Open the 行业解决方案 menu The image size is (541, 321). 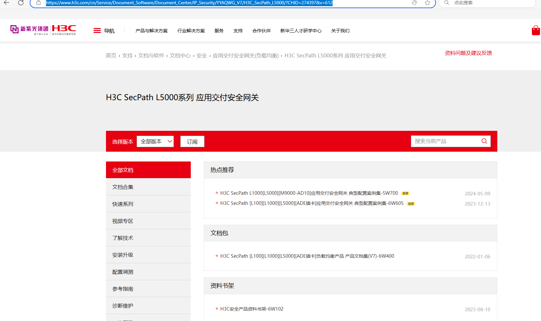[x=191, y=31]
